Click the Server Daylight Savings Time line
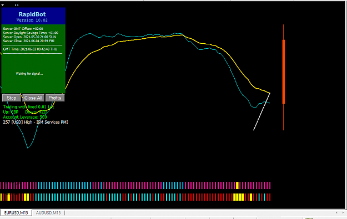This screenshot has width=347, height=219. pos(31,33)
